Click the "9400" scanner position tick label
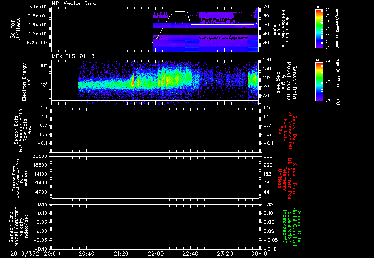The image size is (374, 258). (41, 183)
